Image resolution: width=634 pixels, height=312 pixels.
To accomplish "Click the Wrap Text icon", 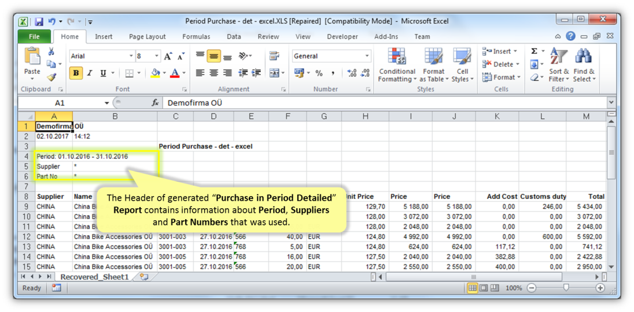I will [x=275, y=55].
